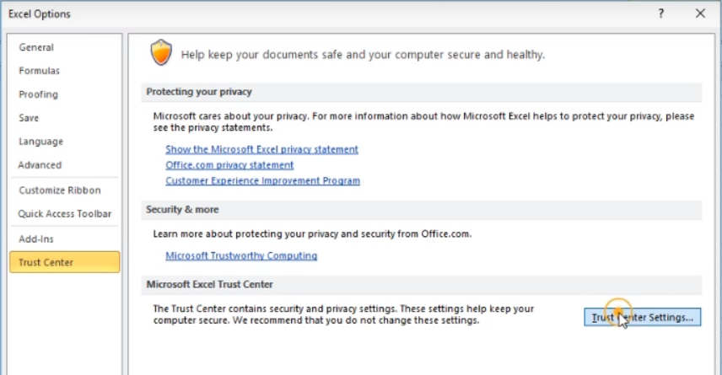Open Office.com privacy statement link
This screenshot has height=375, width=722.
[229, 165]
